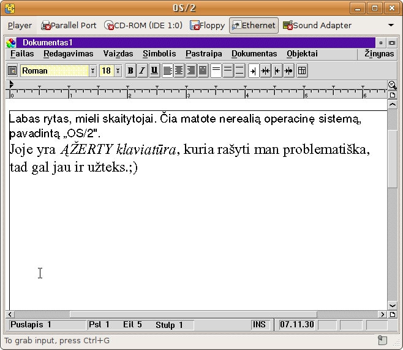Viewport: 403px width, 350px height.
Task: Set one-and-a-half line spacing
Action: click(228, 70)
